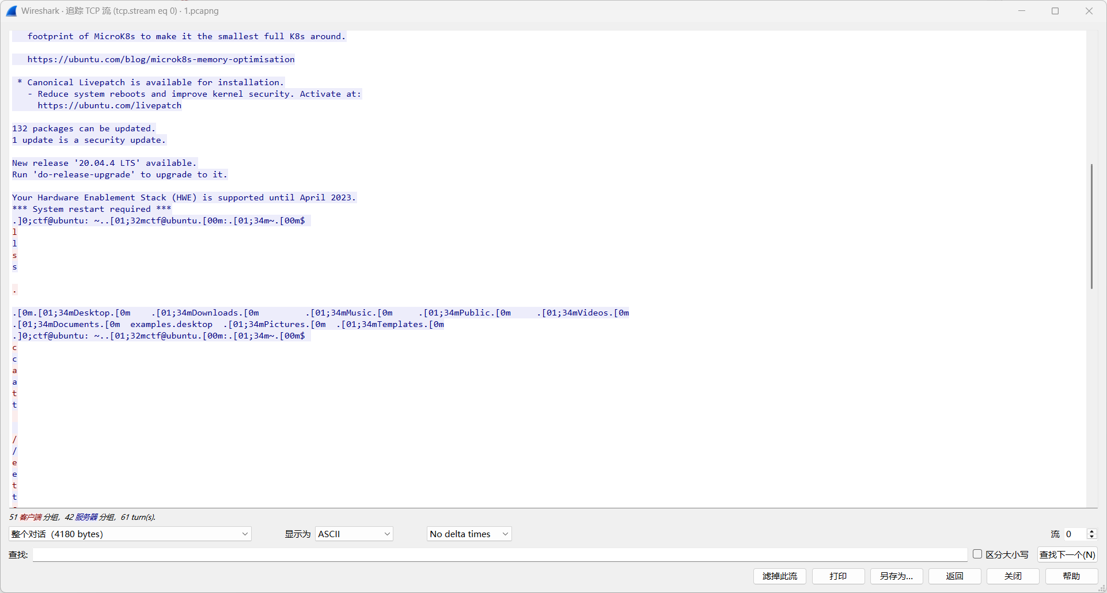Click the 查找 search text field

500,554
